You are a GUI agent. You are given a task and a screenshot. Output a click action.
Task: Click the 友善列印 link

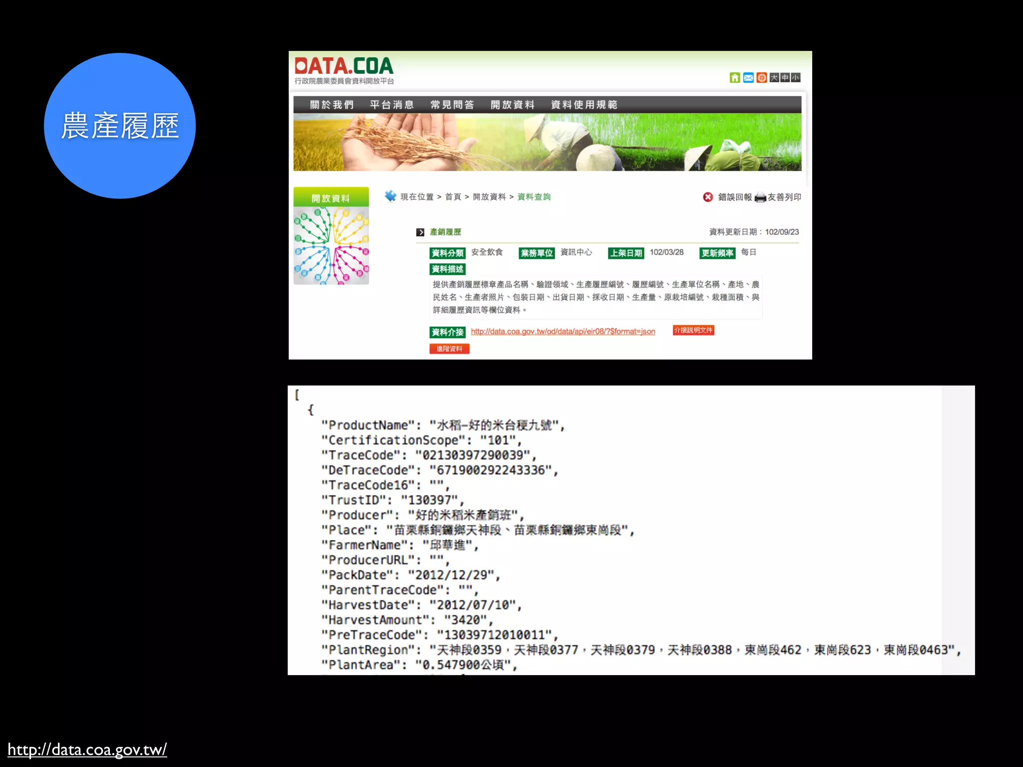point(784,197)
